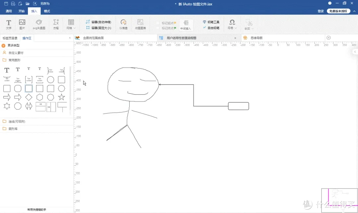Switch to the 标签页目录 panel tab
Viewport: 358px width, 213px height.
10,38
